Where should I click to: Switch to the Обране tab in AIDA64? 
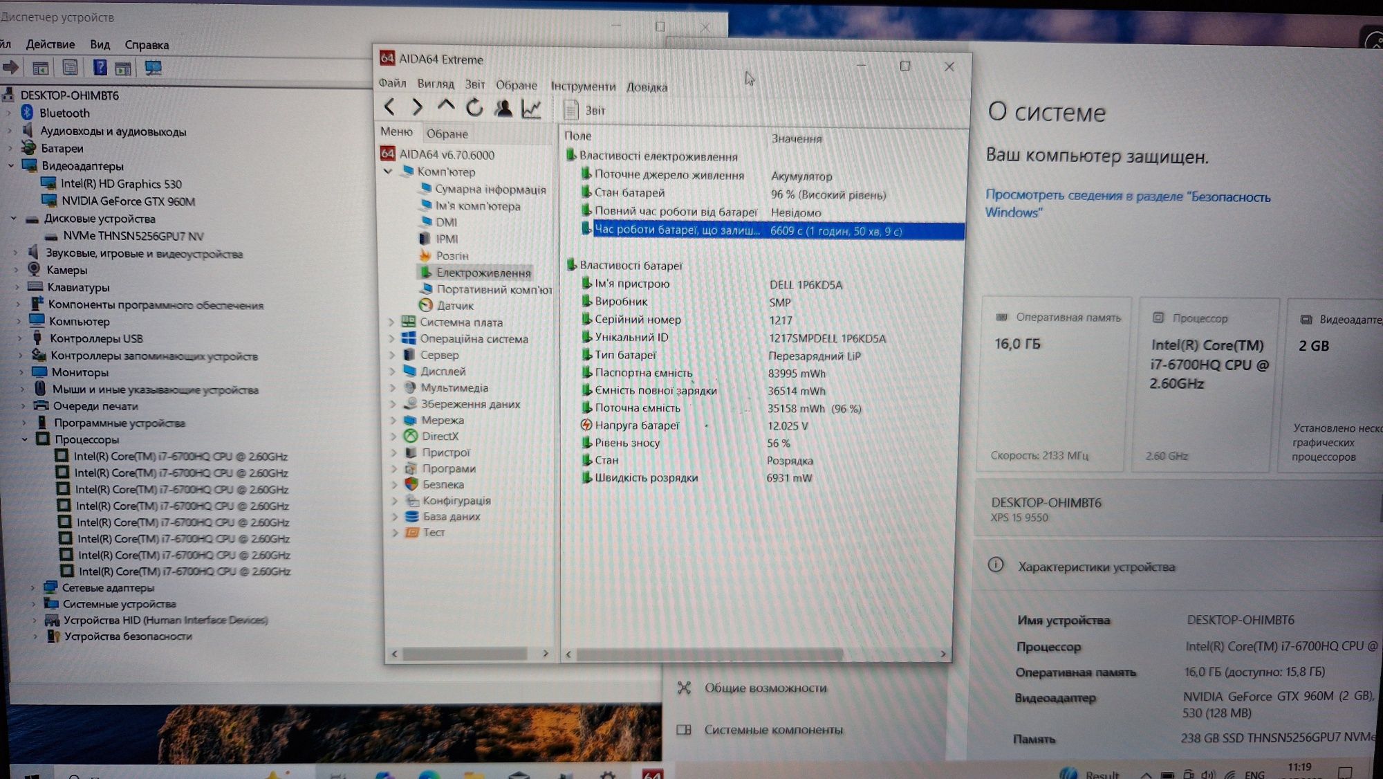pos(447,134)
